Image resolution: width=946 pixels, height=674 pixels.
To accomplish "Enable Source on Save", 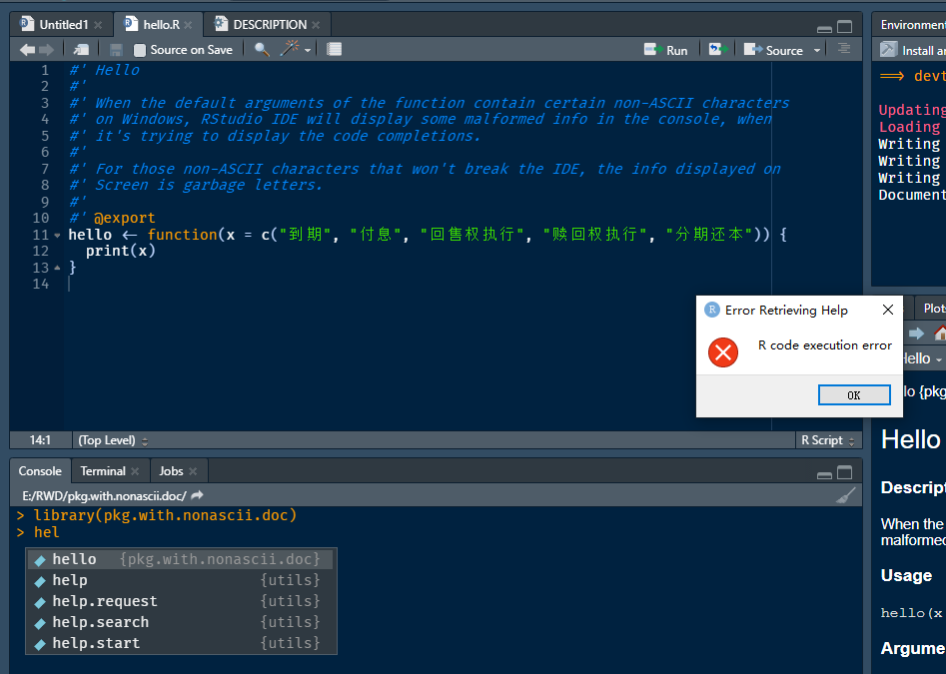I will (140, 48).
